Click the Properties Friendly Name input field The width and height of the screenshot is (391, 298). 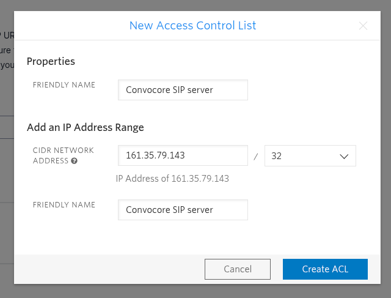(x=183, y=89)
